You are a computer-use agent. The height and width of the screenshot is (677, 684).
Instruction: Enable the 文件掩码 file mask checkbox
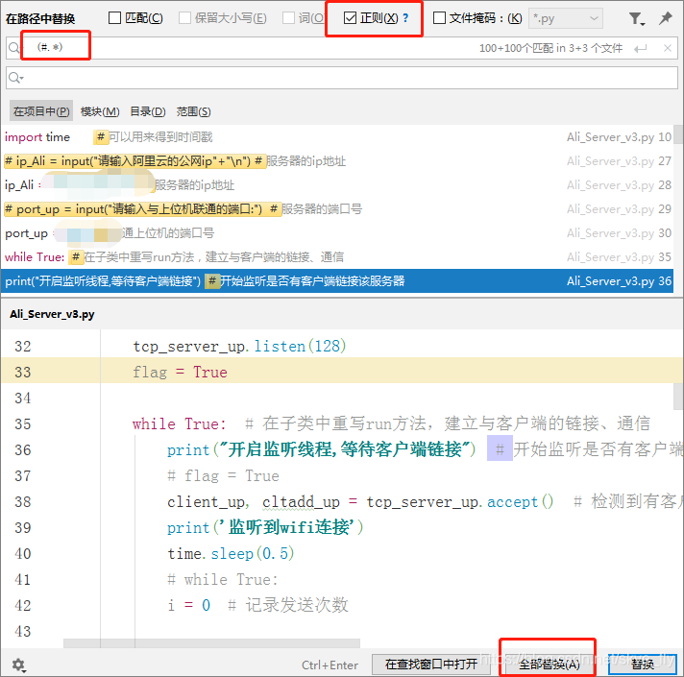tap(439, 18)
